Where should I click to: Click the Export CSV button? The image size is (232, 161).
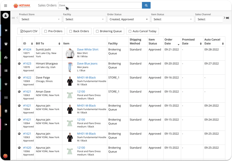coord(29,31)
